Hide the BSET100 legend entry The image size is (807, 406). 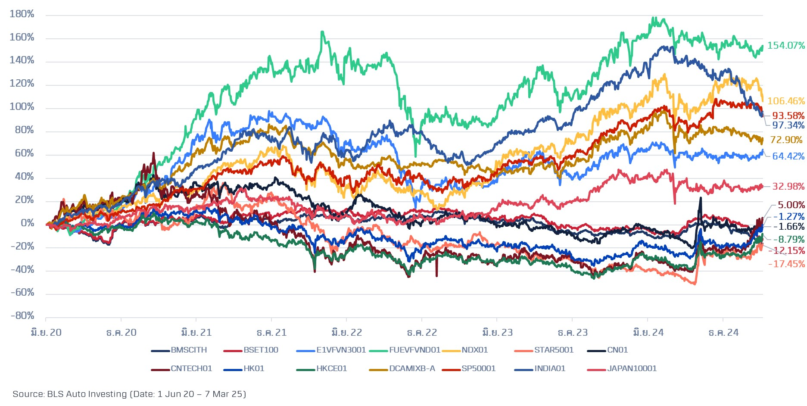(261, 350)
